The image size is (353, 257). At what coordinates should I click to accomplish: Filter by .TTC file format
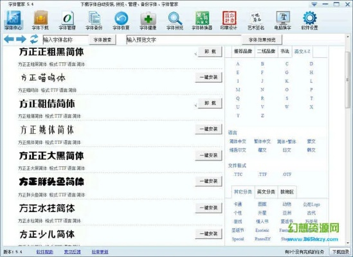238,174
